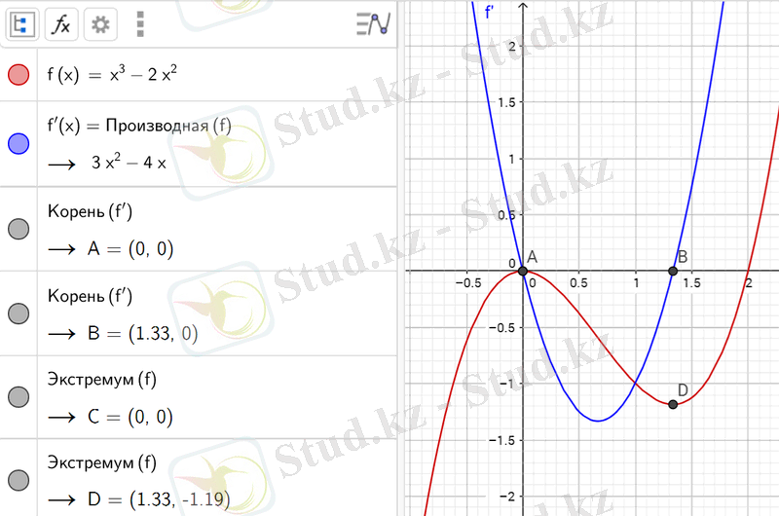Select the Производная (f) definition text

(168, 126)
